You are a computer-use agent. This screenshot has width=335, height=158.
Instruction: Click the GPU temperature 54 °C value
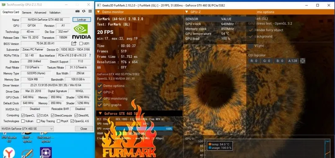[x=225, y=34]
